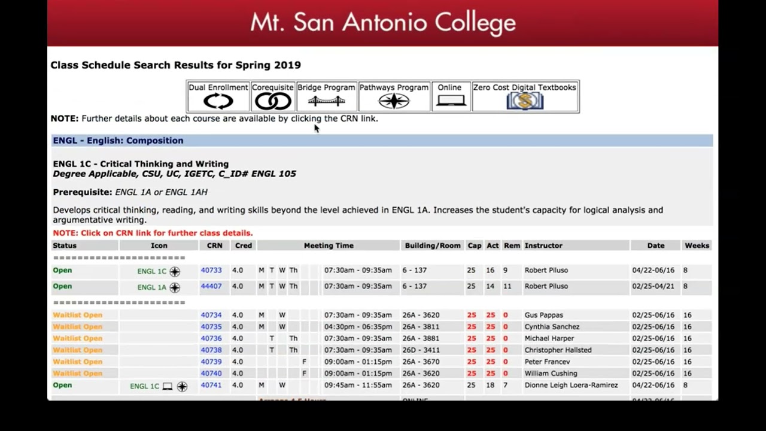This screenshot has height=431, width=766.
Task: Click the Act column header
Action: tap(493, 245)
